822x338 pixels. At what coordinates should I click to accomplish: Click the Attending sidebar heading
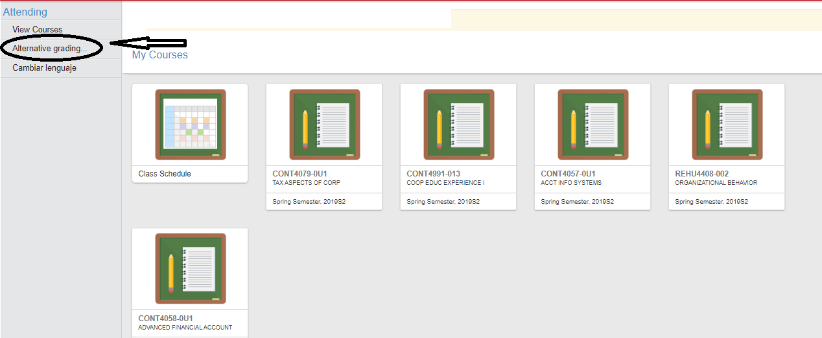25,12
